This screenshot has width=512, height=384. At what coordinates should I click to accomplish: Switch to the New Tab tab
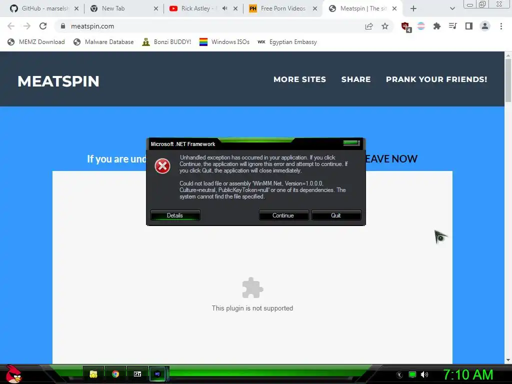(x=124, y=8)
